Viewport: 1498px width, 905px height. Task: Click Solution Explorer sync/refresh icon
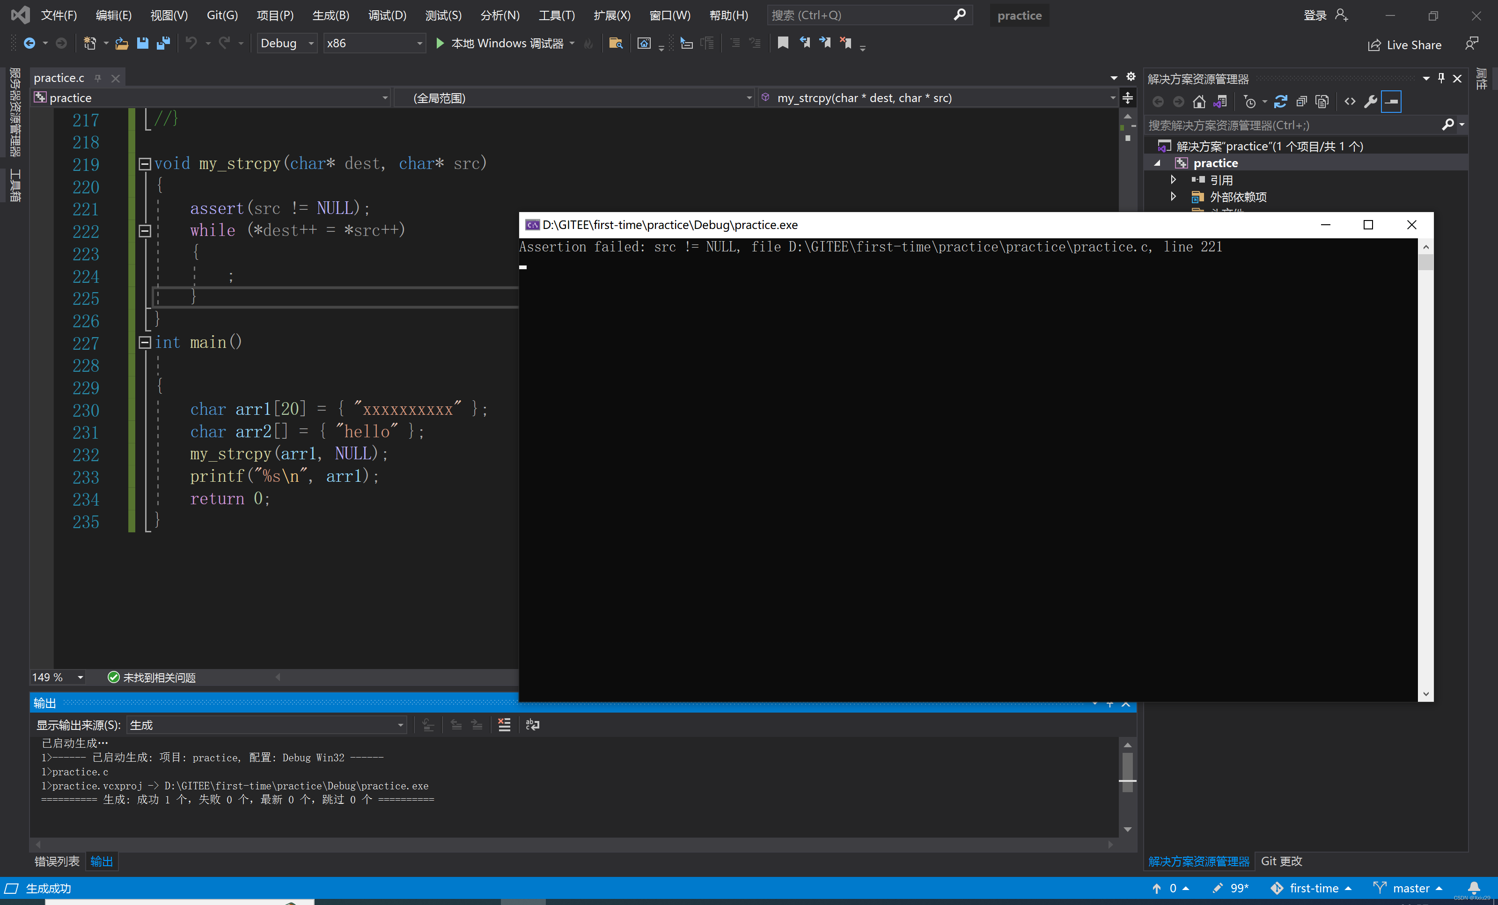click(x=1280, y=102)
